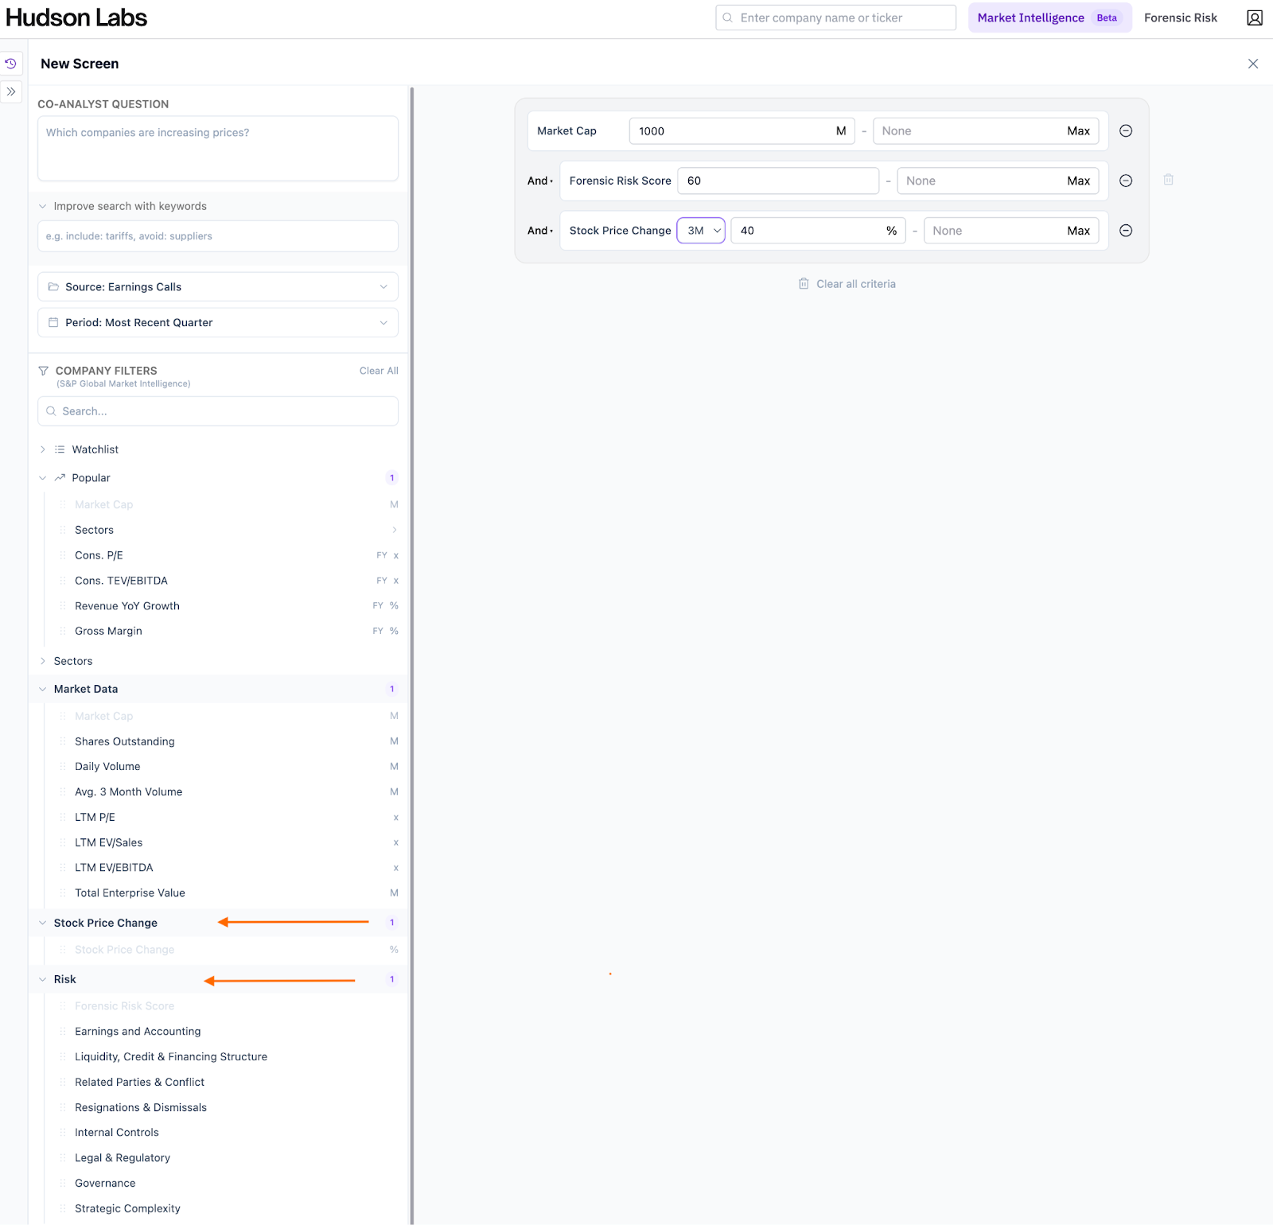Toggle the And operator before Stock Price Change

click(x=540, y=231)
